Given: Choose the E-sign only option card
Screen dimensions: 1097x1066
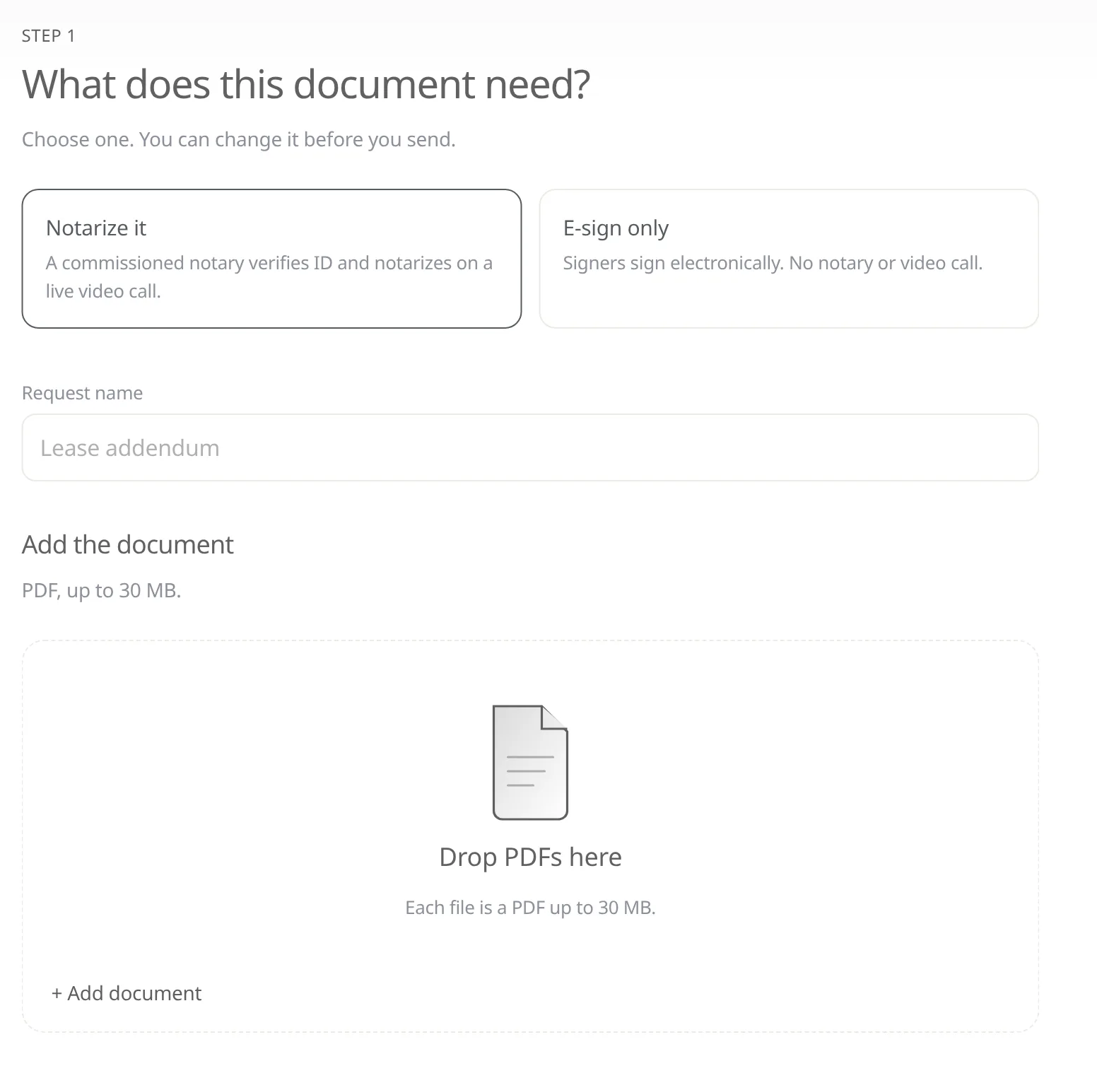Looking at the screenshot, I should pos(789,259).
